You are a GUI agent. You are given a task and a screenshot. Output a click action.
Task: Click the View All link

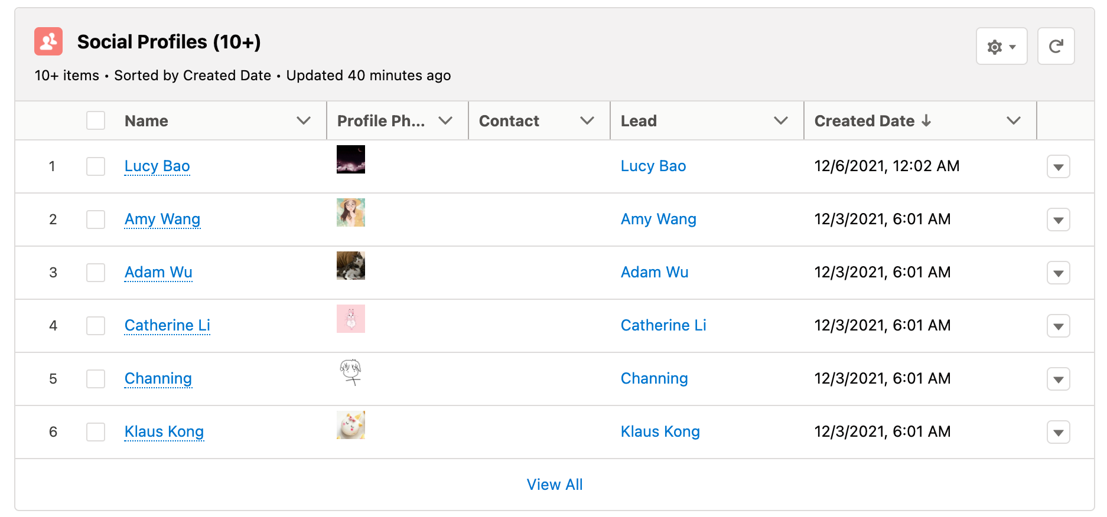(554, 485)
